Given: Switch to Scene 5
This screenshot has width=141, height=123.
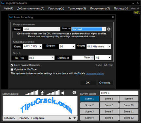Looking at the screenshot, I should (109, 99).
